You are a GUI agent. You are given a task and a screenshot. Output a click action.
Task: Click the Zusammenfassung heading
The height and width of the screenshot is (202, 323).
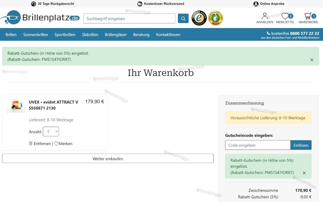coord(245,103)
